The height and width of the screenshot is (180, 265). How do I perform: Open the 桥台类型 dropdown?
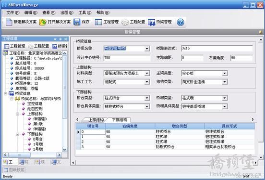coord(147,98)
